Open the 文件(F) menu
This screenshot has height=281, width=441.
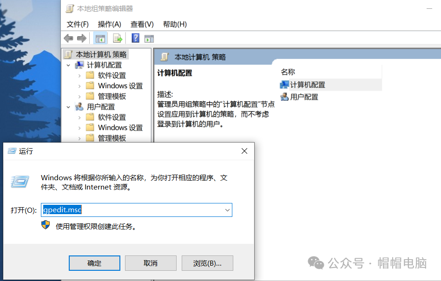coord(78,24)
